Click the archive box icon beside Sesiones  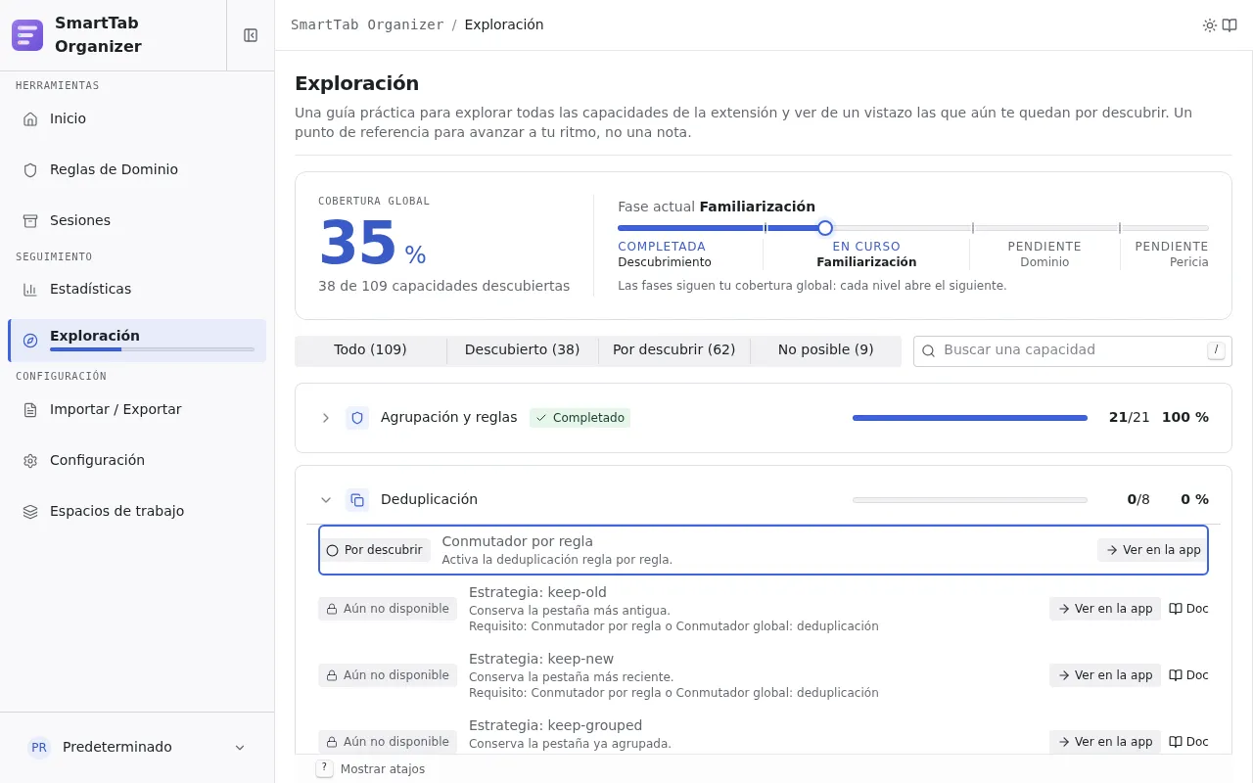click(30, 221)
